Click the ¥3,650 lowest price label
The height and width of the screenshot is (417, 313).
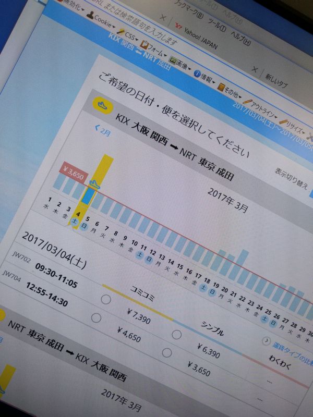point(74,172)
